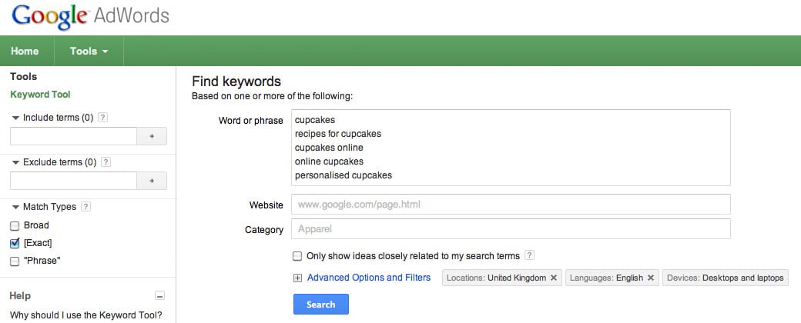Screen dimensions: 801x323
Task: Enable the Broad match type checkbox
Action: [15, 225]
